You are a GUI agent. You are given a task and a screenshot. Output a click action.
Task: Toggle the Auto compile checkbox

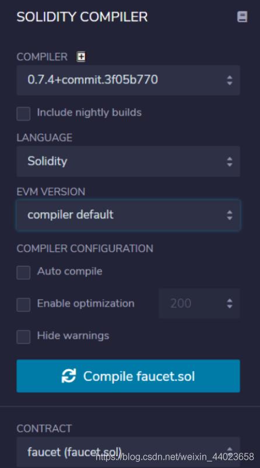point(23,272)
